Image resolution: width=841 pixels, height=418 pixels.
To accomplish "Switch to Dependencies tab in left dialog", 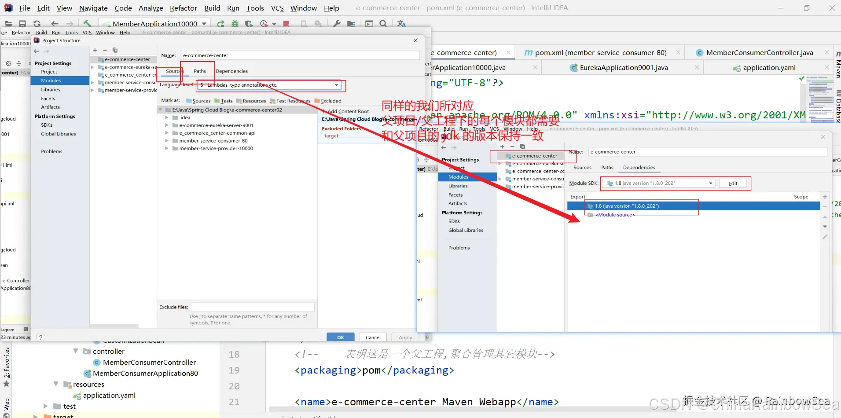I will (x=232, y=71).
